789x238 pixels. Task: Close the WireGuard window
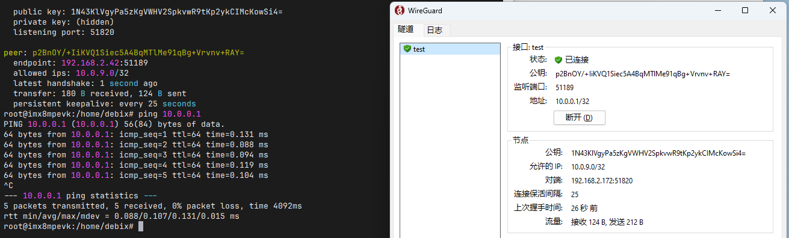(x=773, y=10)
